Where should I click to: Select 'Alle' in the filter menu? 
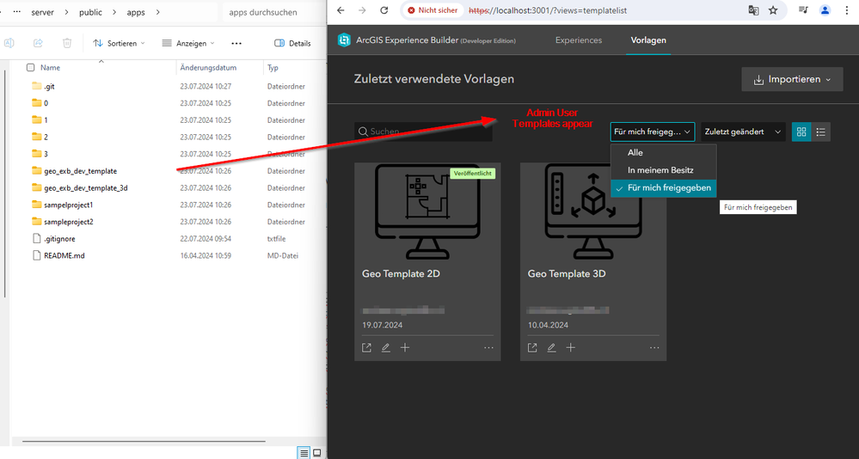click(664, 153)
